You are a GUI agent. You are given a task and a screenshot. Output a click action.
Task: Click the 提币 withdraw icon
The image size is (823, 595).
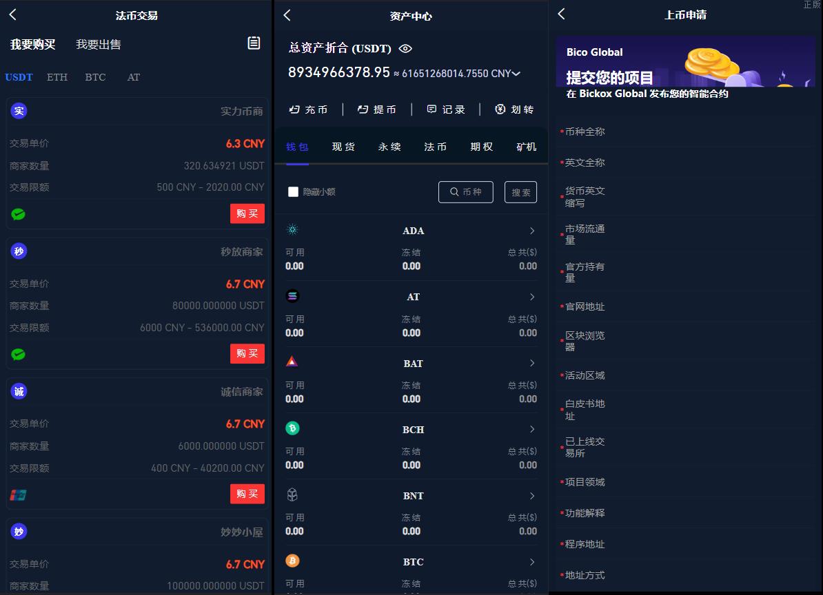[363, 109]
